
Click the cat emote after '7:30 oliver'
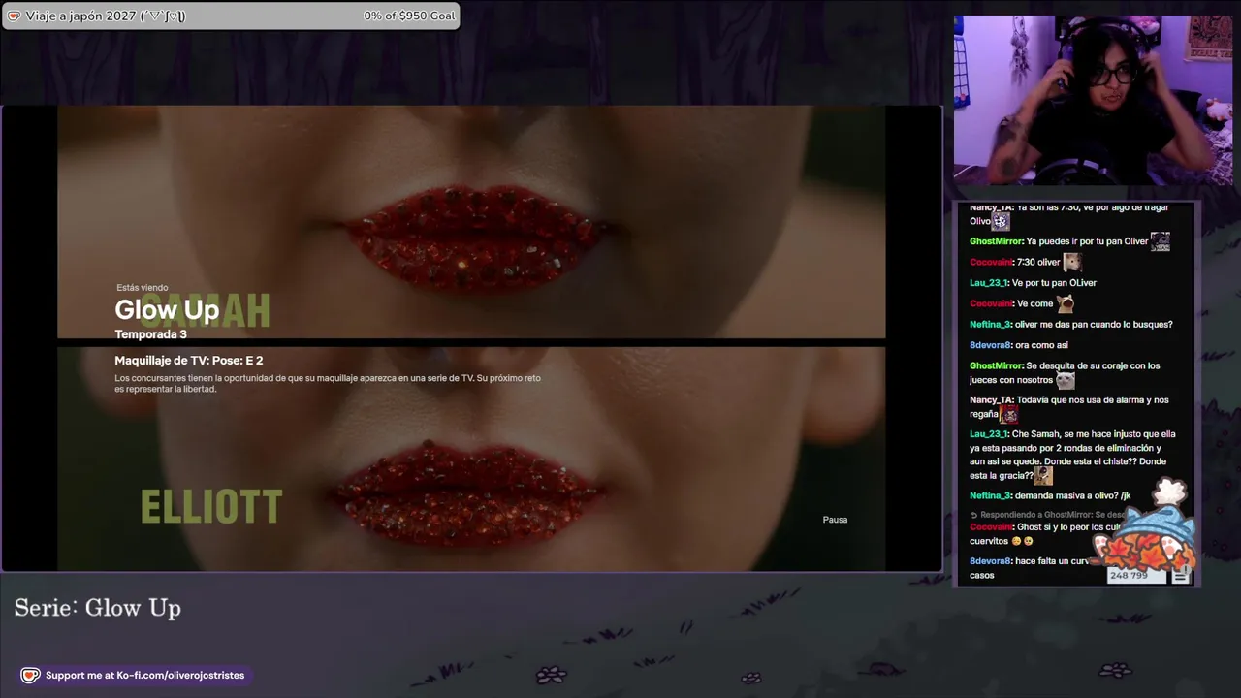[x=1071, y=262]
